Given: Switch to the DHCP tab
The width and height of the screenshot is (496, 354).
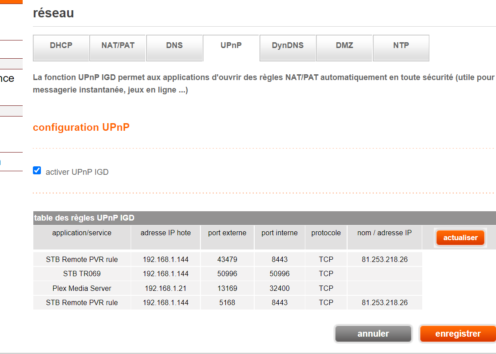Looking at the screenshot, I should [x=61, y=46].
